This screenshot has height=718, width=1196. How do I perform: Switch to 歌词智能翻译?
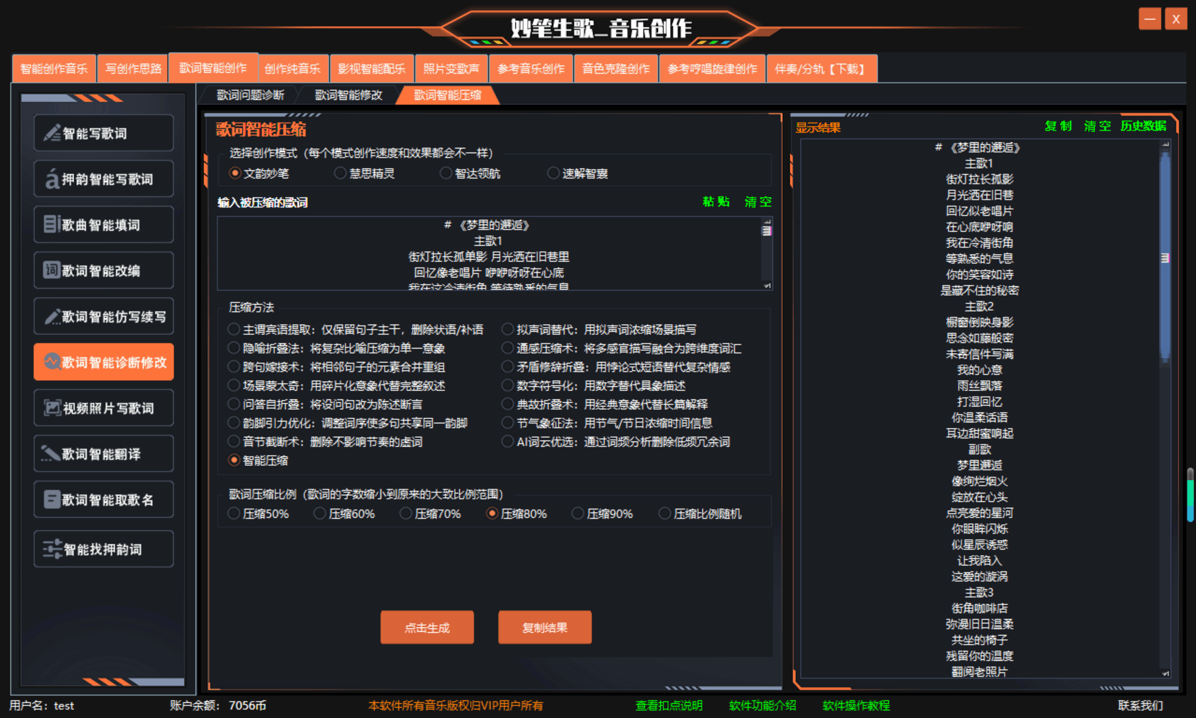pyautogui.click(x=103, y=453)
